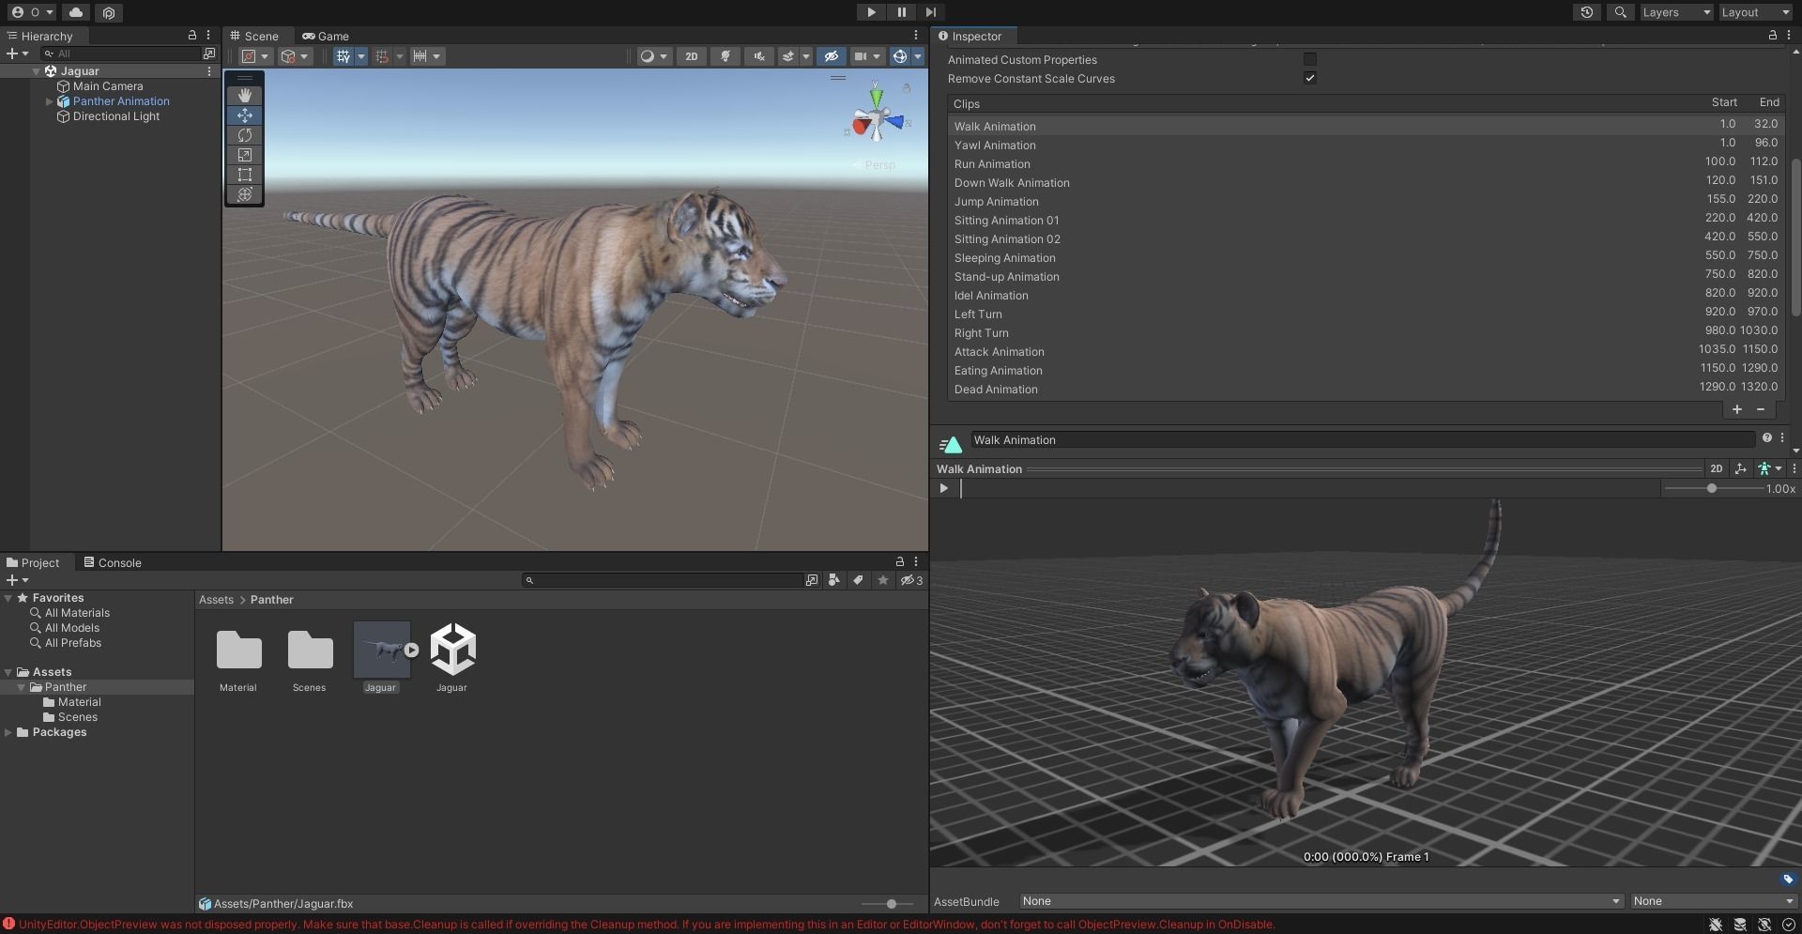The image size is (1802, 934).
Task: Open draw mode shading dropdown
Action: (653, 56)
